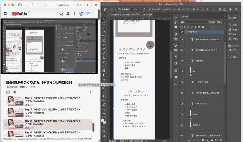Collapse the アートボード 1 group chevron
Viewport: 243px width, 142px height.
coord(186,32)
